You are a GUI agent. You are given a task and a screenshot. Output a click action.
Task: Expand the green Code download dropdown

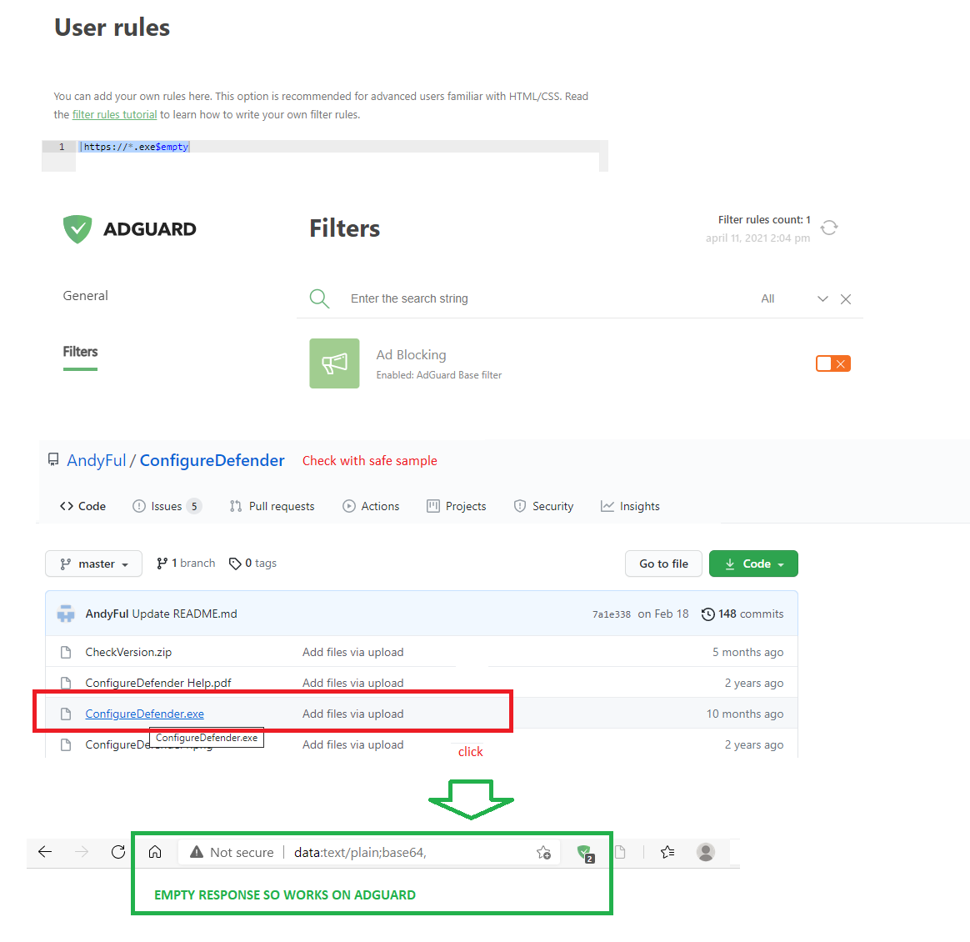(753, 564)
